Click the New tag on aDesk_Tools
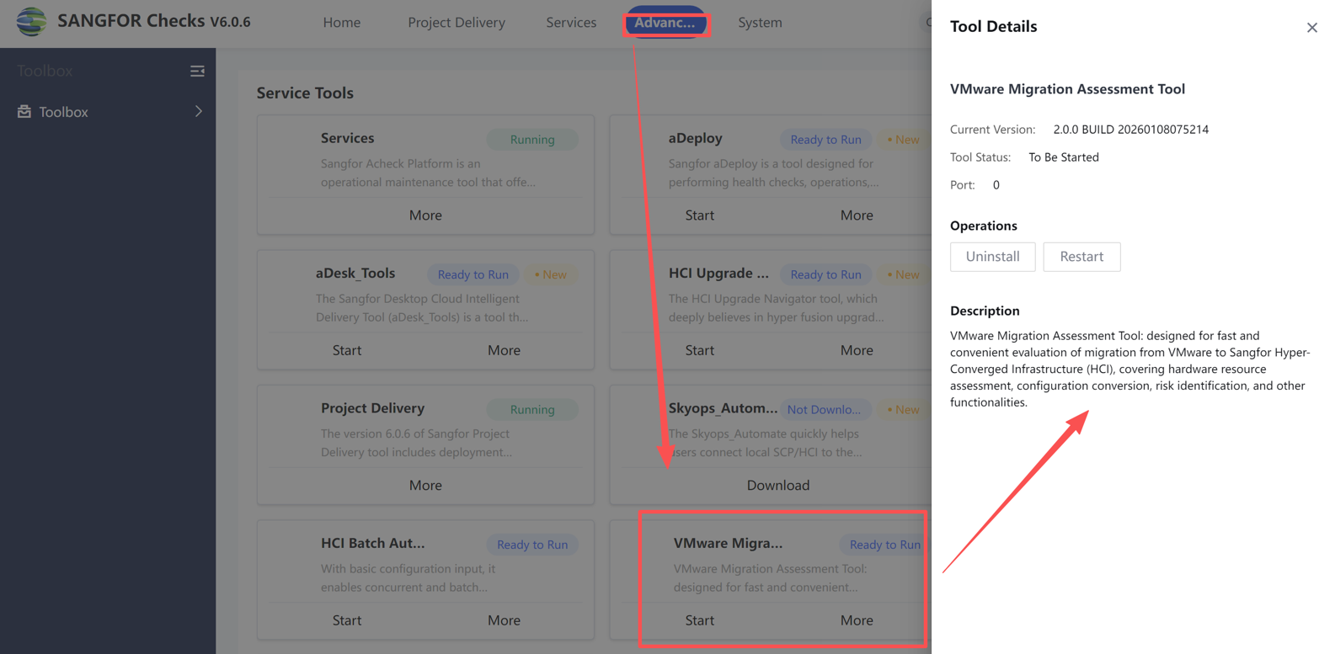Viewport: 1319px width, 654px height. pyautogui.click(x=551, y=274)
